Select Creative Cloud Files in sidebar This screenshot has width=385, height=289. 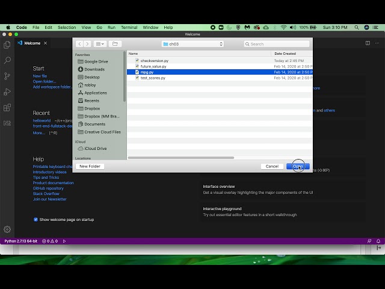pyautogui.click(x=99, y=132)
